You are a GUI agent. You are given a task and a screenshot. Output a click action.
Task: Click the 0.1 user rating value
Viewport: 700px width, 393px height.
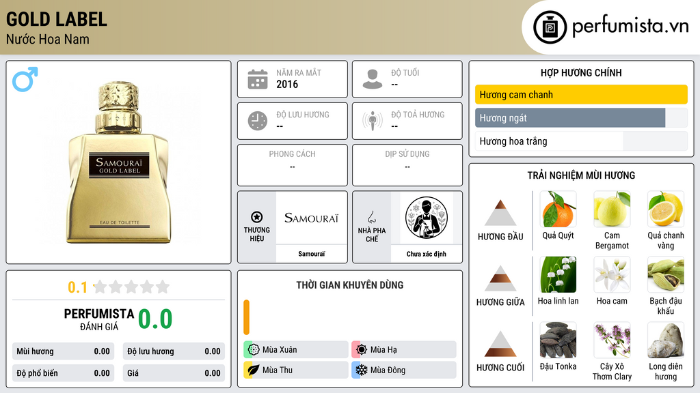click(x=77, y=287)
